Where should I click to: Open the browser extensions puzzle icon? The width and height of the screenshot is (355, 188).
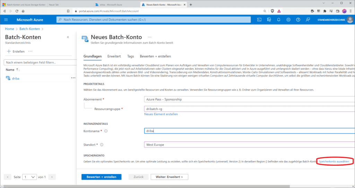[x=325, y=11]
